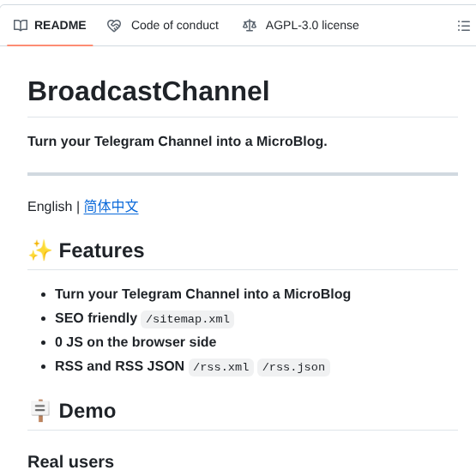Screen dimensions: 476x476
Task: Open the README tab
Action: point(50,25)
